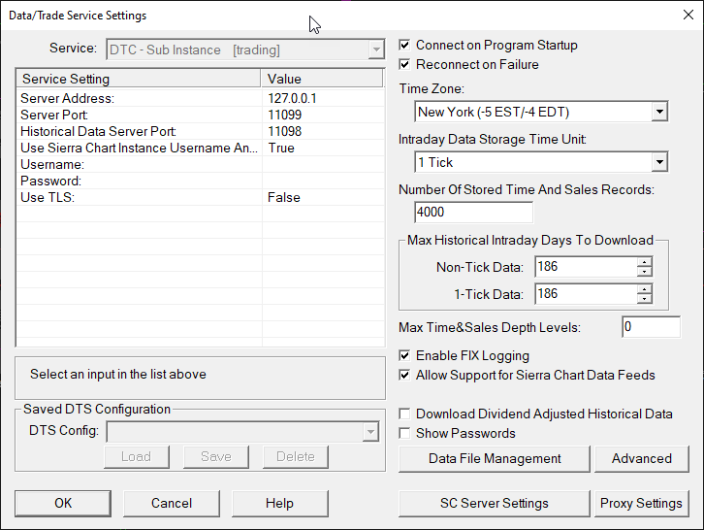
Task: Decrease Non-Tick Data days with down arrow
Action: pos(644,272)
